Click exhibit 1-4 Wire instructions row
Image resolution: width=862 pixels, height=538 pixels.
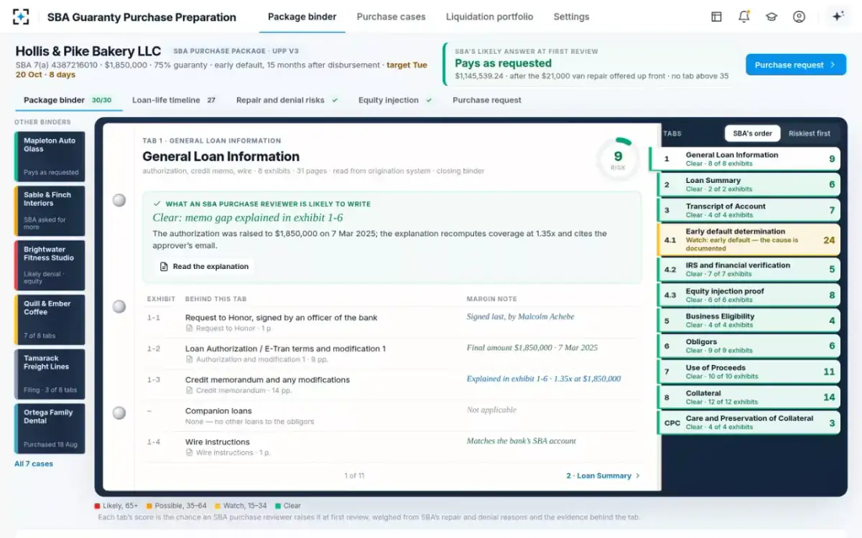click(393, 447)
